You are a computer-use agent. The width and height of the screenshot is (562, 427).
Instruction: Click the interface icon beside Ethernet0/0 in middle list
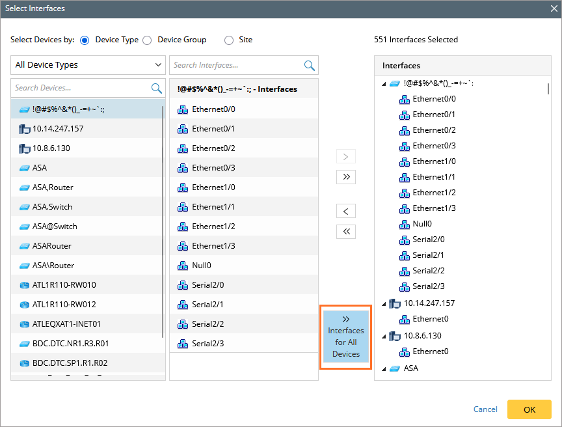(183, 109)
